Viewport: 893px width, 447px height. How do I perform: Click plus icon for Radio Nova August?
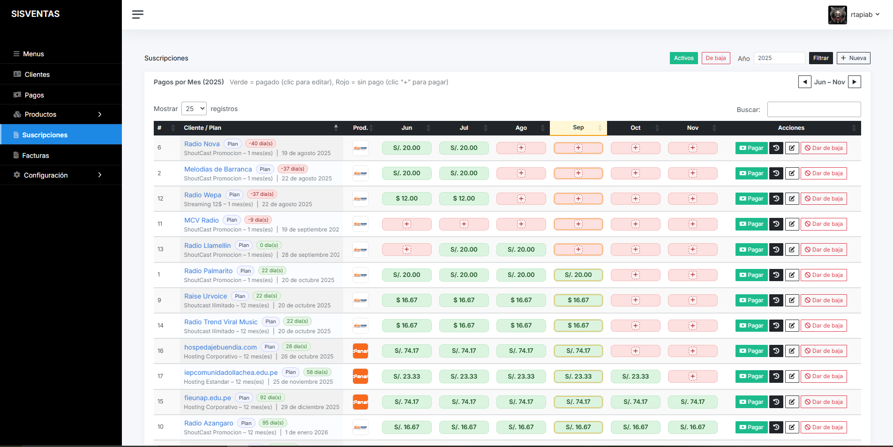click(521, 148)
